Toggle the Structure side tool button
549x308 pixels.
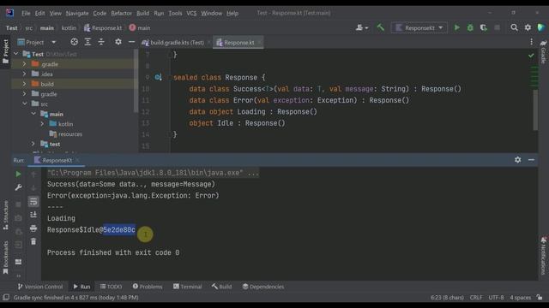click(x=6, y=215)
